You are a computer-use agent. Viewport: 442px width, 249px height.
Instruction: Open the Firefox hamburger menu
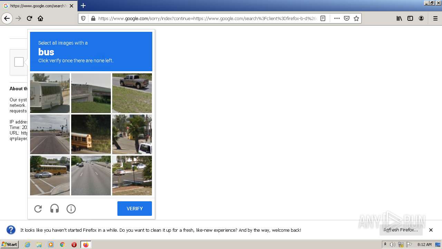click(435, 18)
